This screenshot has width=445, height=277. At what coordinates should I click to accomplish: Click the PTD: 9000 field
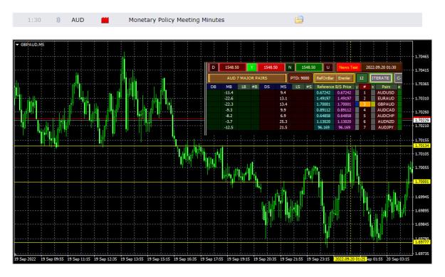click(x=300, y=78)
